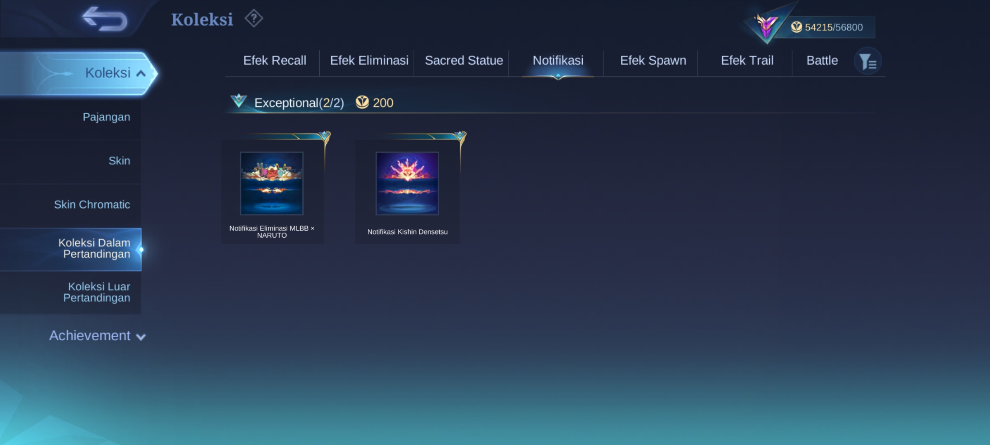Open the Sacred Statue tab

pyautogui.click(x=464, y=61)
